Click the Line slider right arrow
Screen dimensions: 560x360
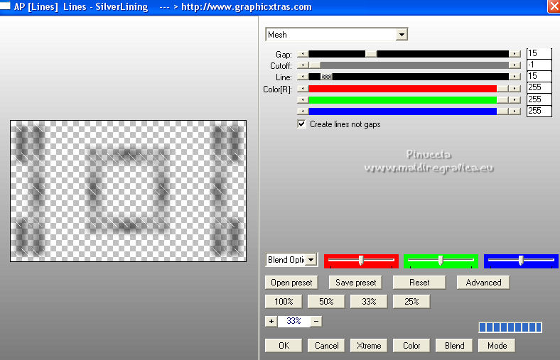click(515, 77)
